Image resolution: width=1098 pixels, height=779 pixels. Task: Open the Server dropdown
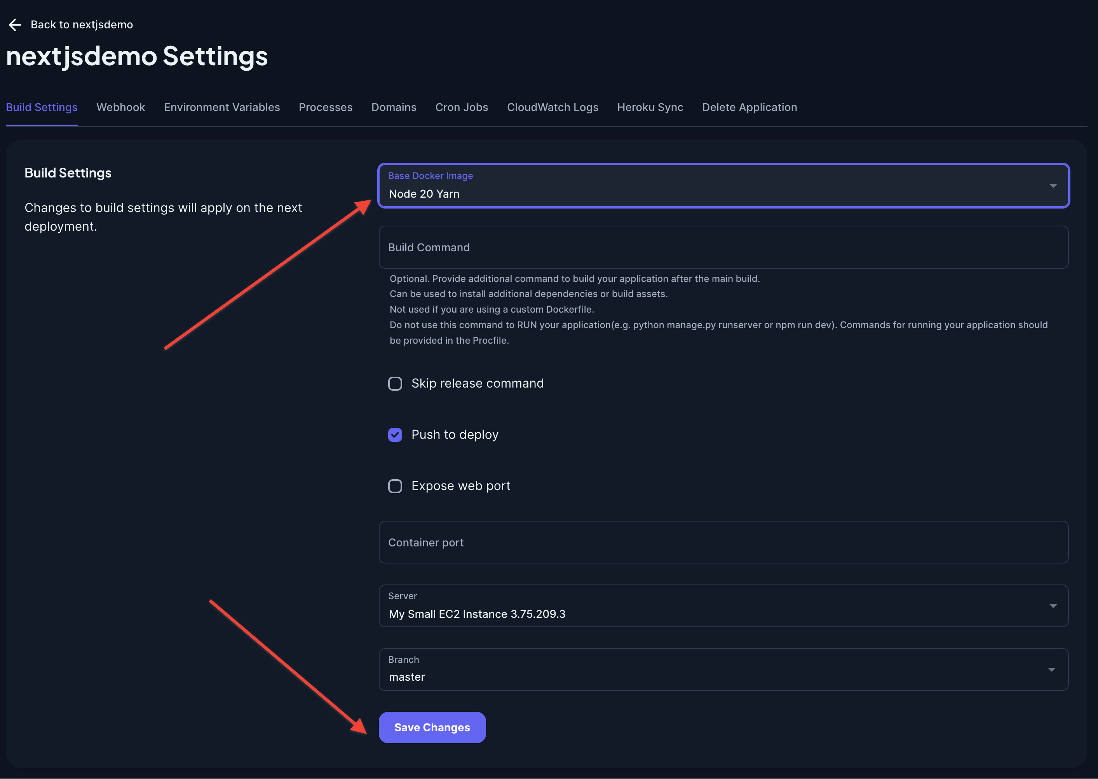(723, 606)
